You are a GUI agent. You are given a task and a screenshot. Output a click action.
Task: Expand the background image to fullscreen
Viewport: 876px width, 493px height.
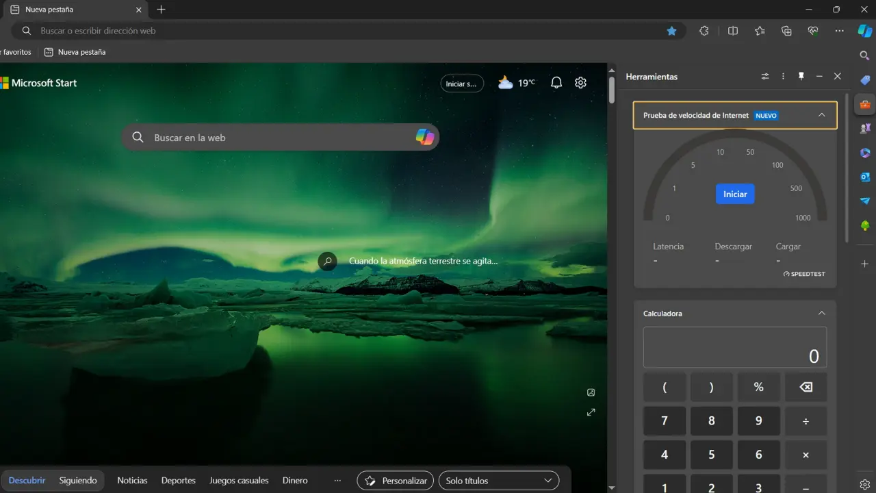pos(591,412)
